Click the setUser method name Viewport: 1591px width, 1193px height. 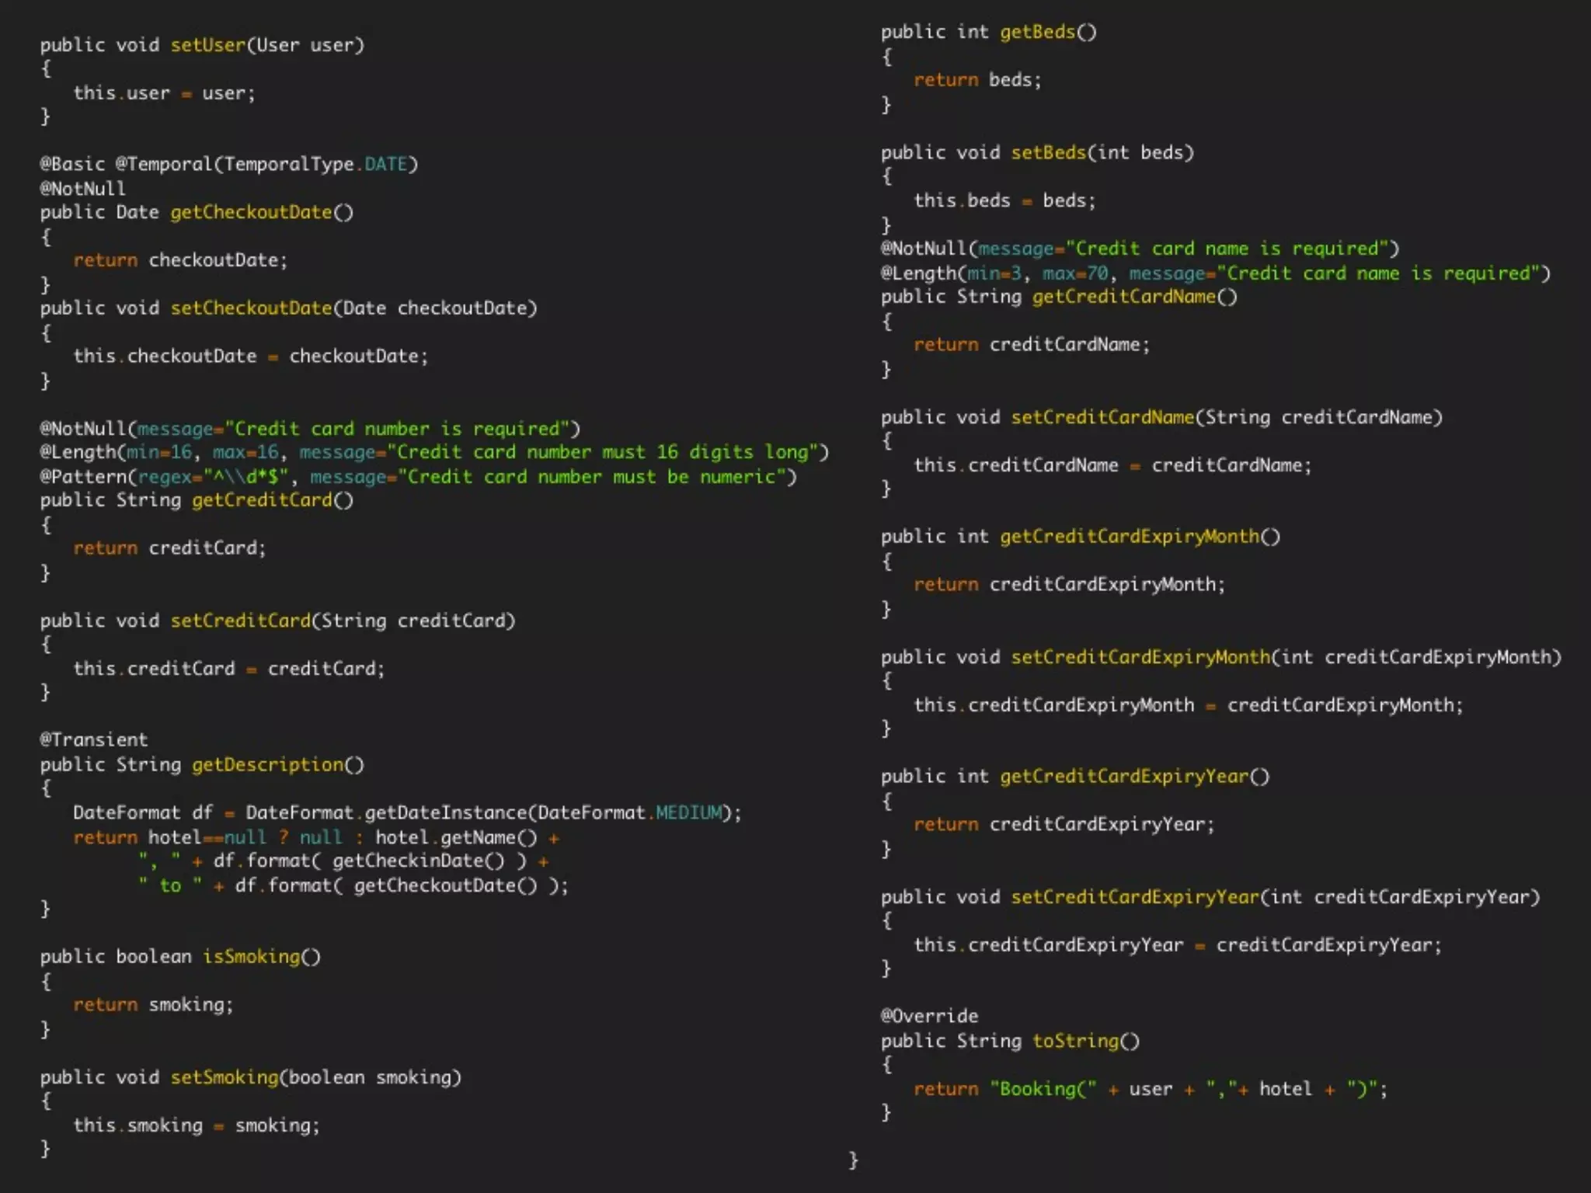208,45
